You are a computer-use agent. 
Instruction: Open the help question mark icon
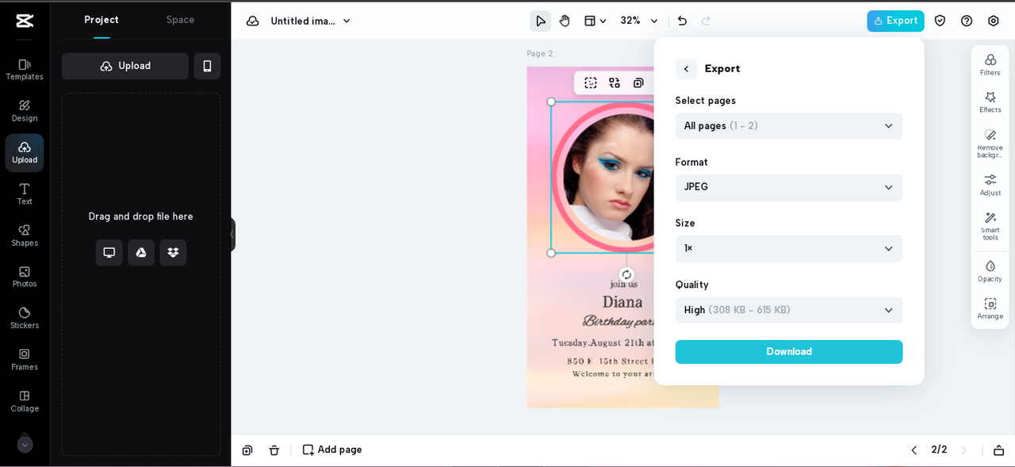point(967,21)
